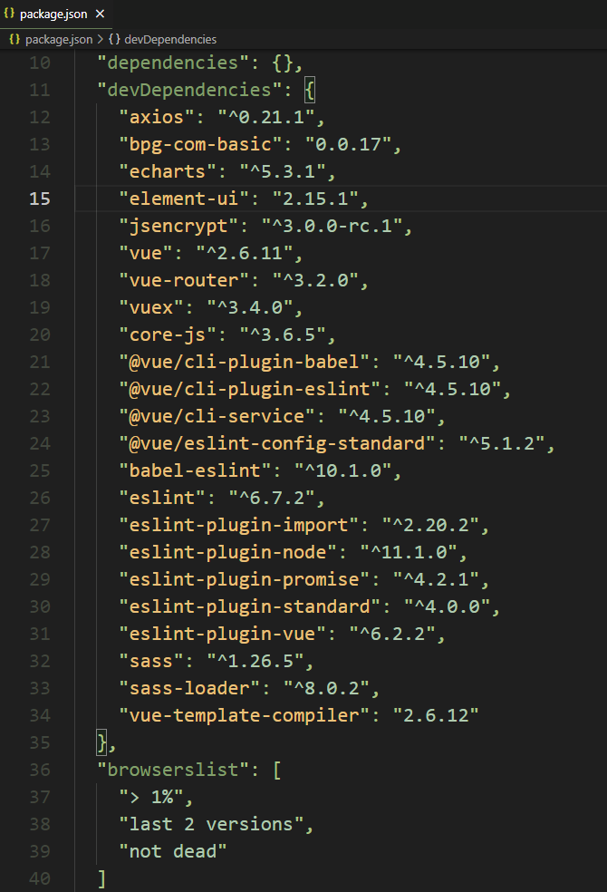Click the "dependencies" key on line 10
This screenshot has width=607, height=892.
173,63
